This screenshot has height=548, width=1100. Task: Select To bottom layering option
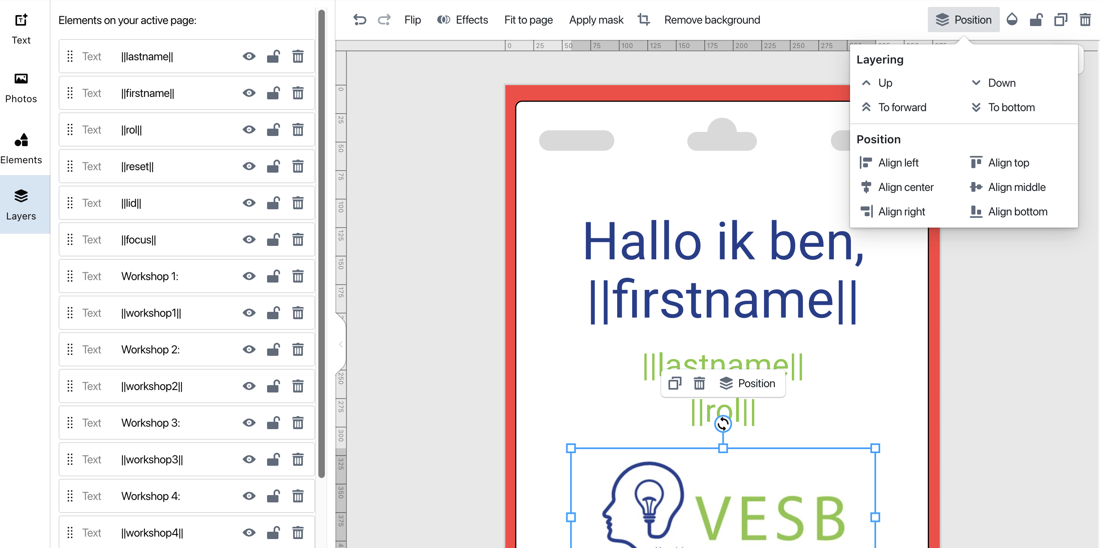pos(1011,107)
